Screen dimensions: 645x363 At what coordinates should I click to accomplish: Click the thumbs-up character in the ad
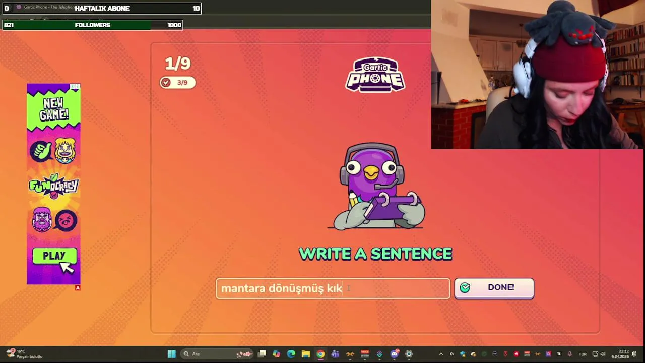(40, 151)
